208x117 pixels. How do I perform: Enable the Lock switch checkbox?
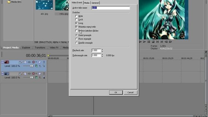[76, 19]
